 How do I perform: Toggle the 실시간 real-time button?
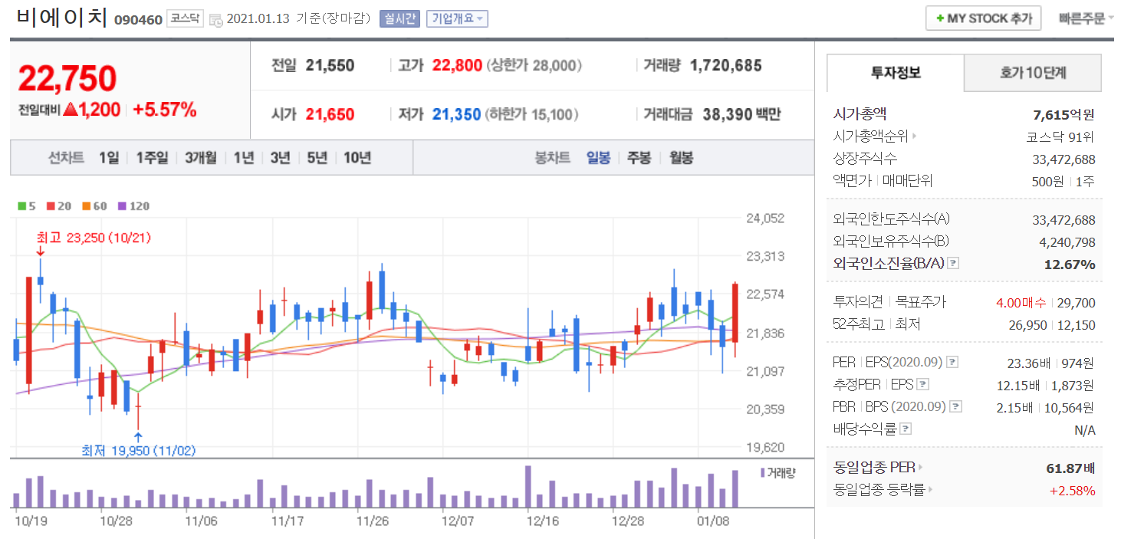[399, 18]
